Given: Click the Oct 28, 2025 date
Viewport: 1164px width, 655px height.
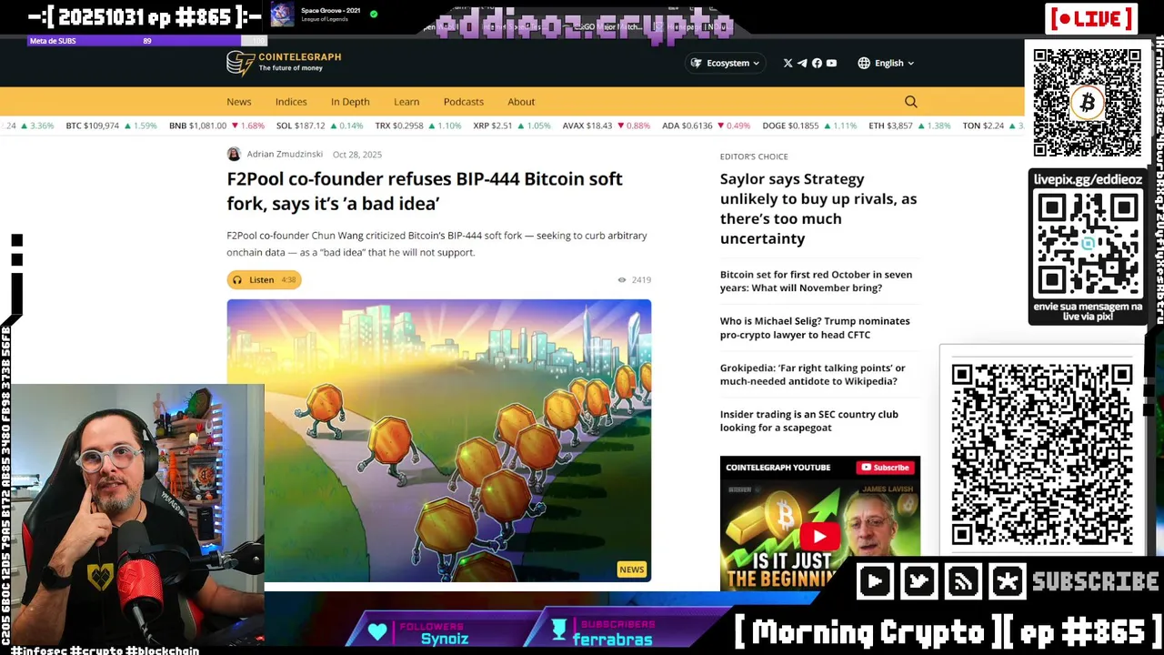Looking at the screenshot, I should (357, 155).
